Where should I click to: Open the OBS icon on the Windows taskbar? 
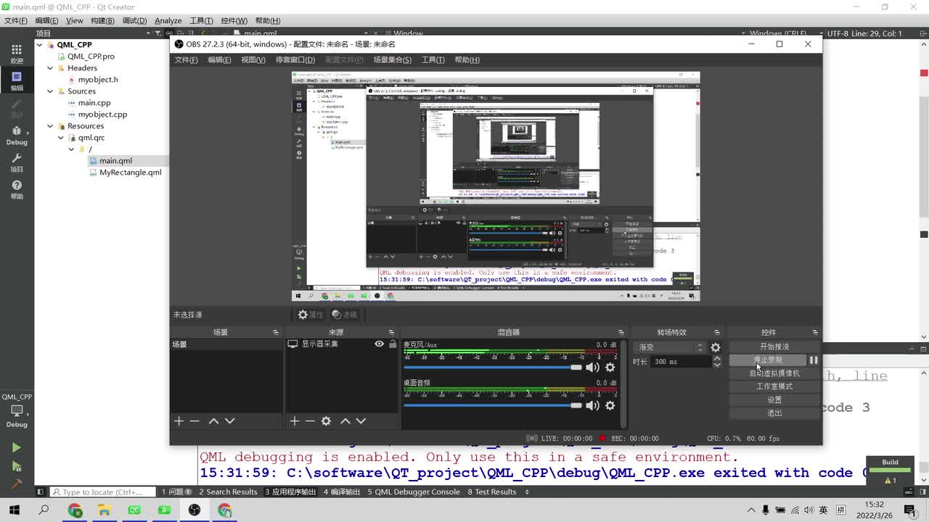tap(195, 510)
